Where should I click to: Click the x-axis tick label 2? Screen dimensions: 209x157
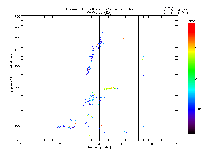point(60,144)
